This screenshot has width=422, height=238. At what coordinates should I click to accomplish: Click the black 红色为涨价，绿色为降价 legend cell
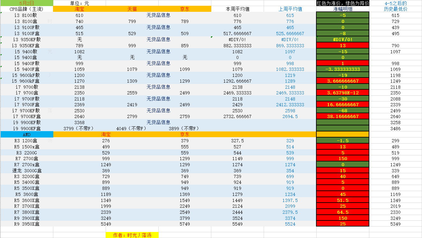coord(343,3)
